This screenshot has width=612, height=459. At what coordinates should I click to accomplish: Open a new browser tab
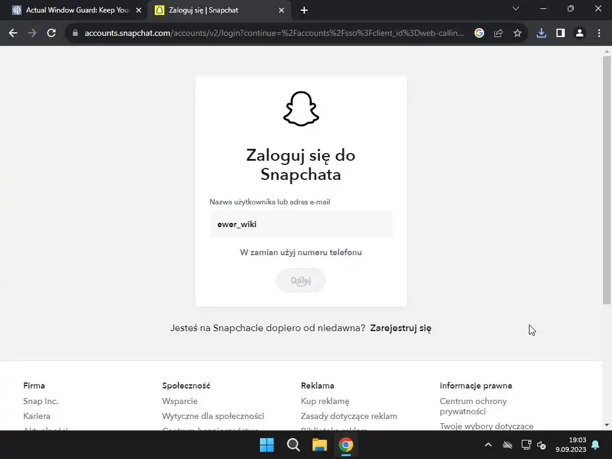tap(304, 11)
